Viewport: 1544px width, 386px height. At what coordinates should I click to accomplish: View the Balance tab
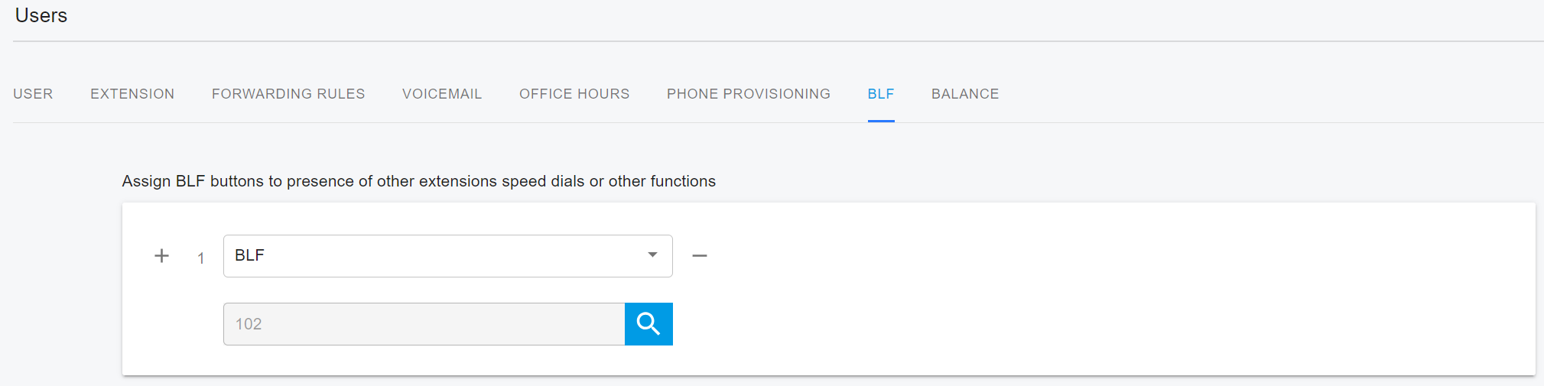[x=965, y=94]
